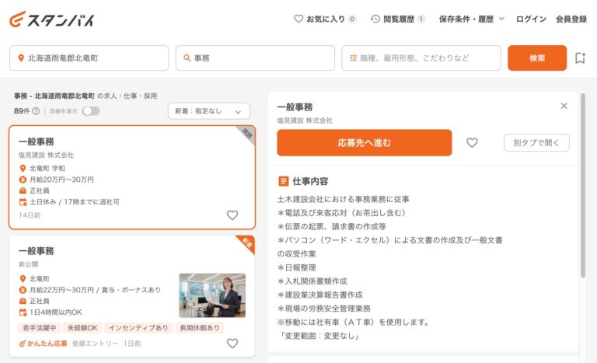The height and width of the screenshot is (363, 597).
Task: Click the help question mark beside 89件
Action: [36, 111]
